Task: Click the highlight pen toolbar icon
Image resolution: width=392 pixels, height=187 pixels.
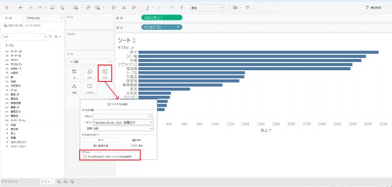Action: point(148,8)
